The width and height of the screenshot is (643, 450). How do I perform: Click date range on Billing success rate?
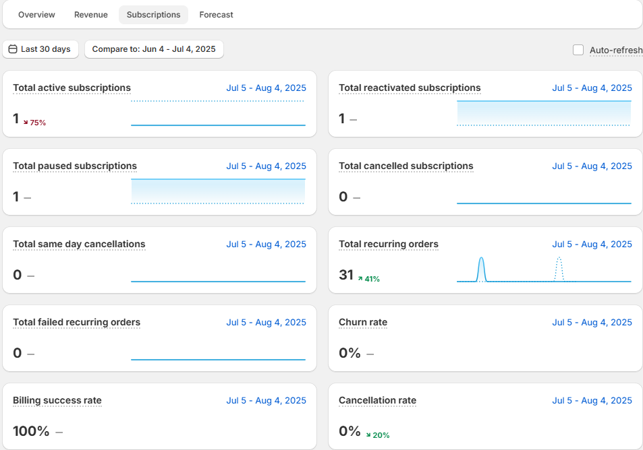pos(266,400)
